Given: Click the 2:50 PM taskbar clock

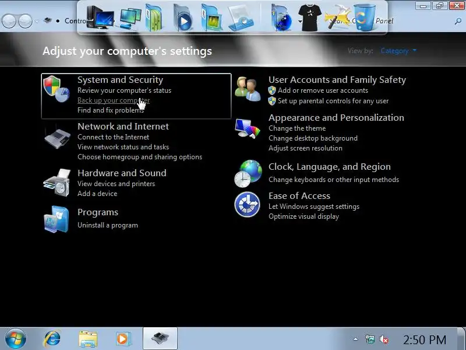Looking at the screenshot, I should click(x=425, y=339).
